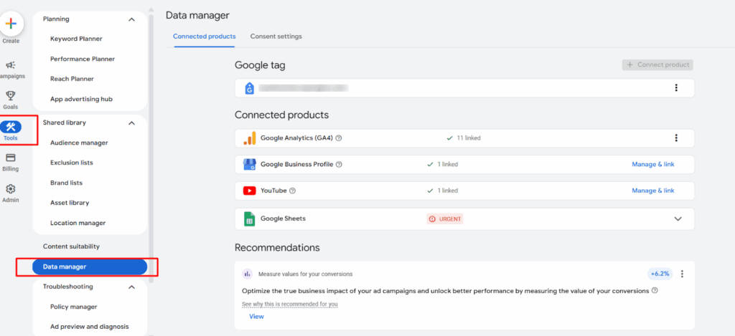Select Data manager in sidebar
The height and width of the screenshot is (336, 735).
point(90,267)
